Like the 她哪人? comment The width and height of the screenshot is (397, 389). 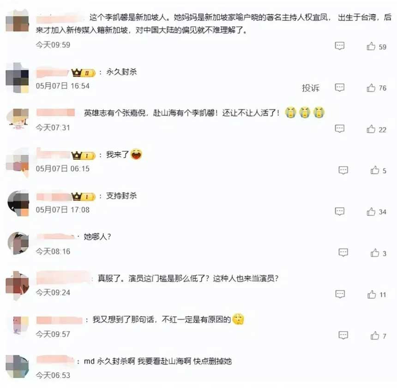[x=375, y=252]
